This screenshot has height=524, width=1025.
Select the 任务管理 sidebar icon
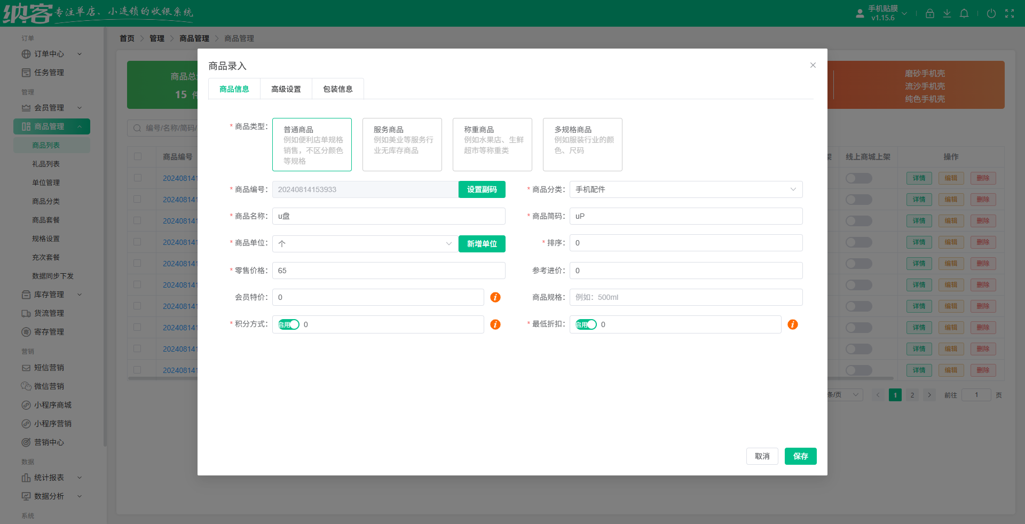[26, 73]
